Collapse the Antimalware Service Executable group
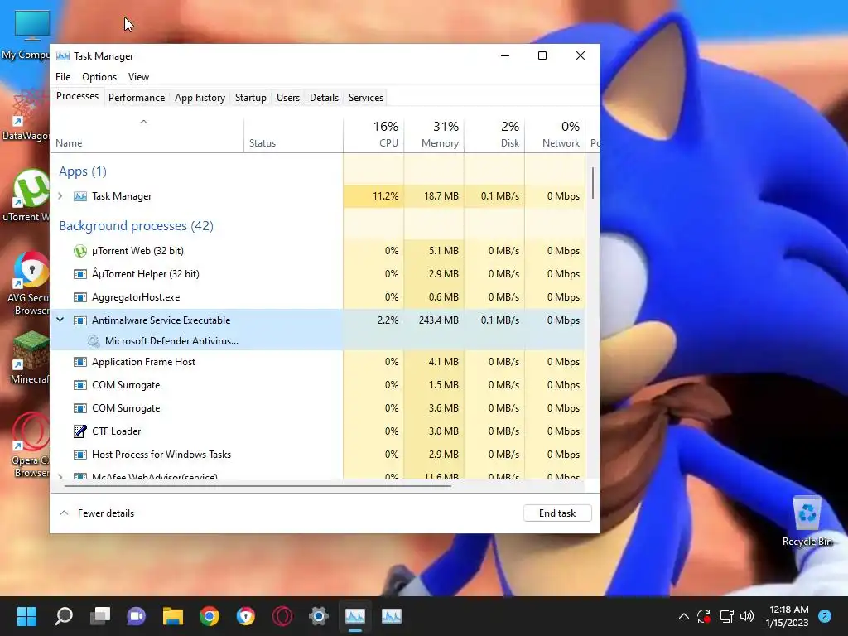The width and height of the screenshot is (848, 636). (x=60, y=320)
